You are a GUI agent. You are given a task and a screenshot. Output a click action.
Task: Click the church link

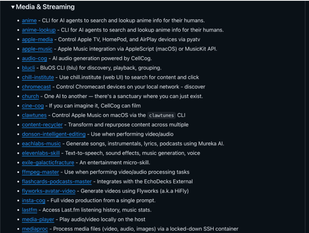(30, 96)
